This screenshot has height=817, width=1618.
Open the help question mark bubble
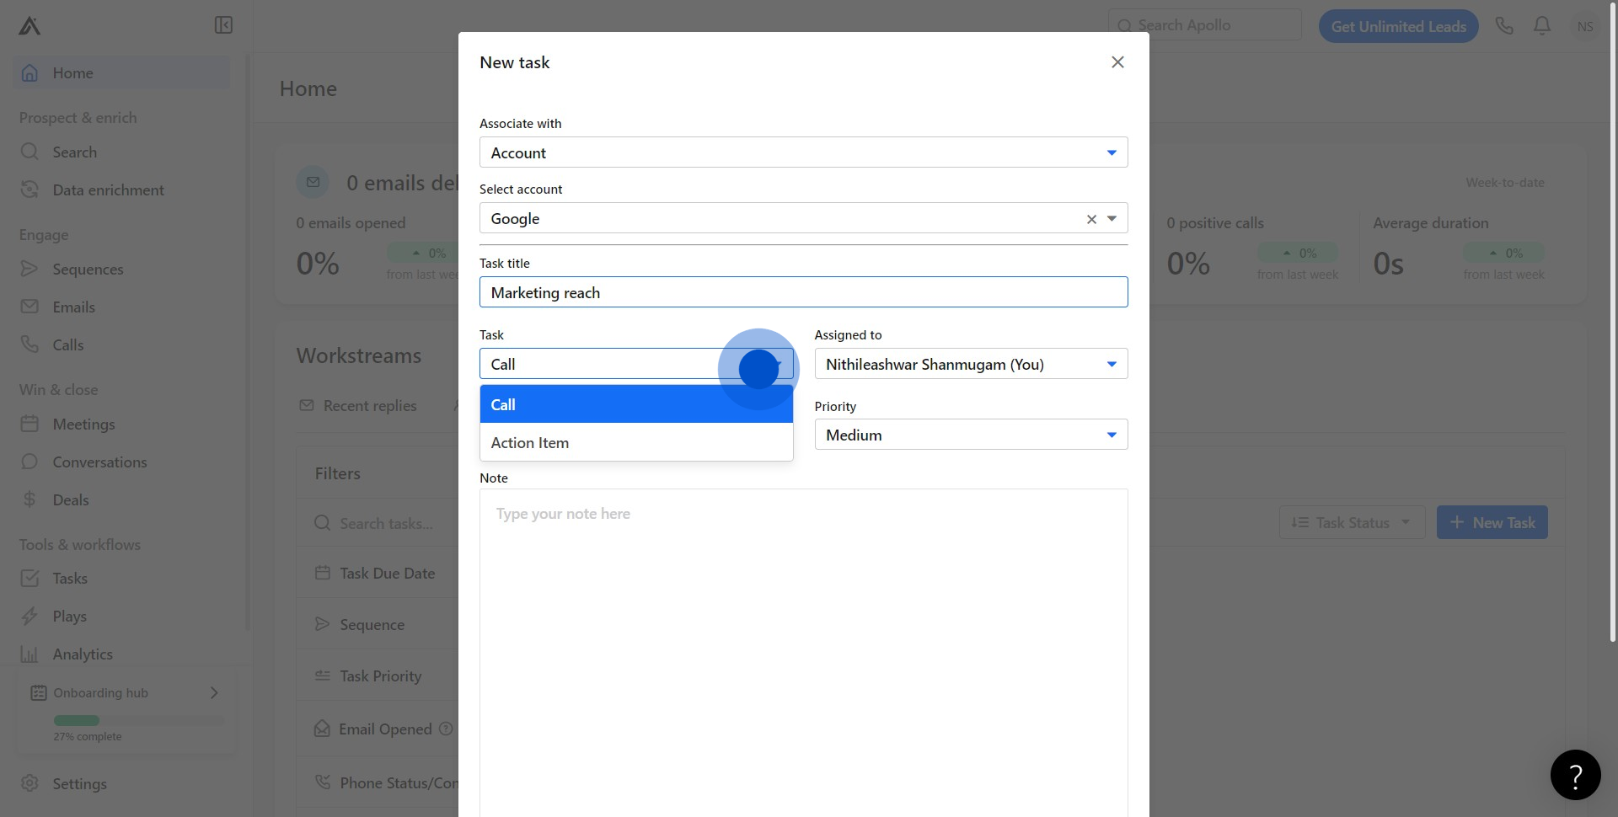pyautogui.click(x=1575, y=775)
